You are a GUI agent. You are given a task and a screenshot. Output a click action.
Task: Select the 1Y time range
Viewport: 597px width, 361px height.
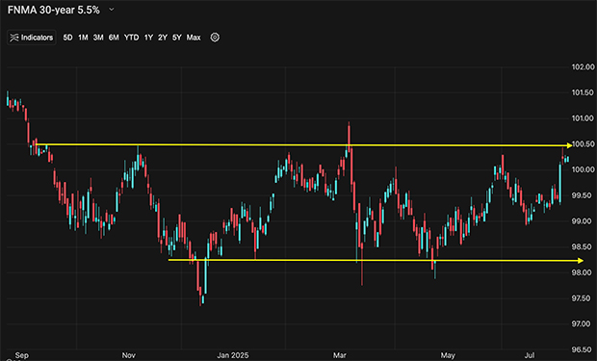[x=148, y=38]
